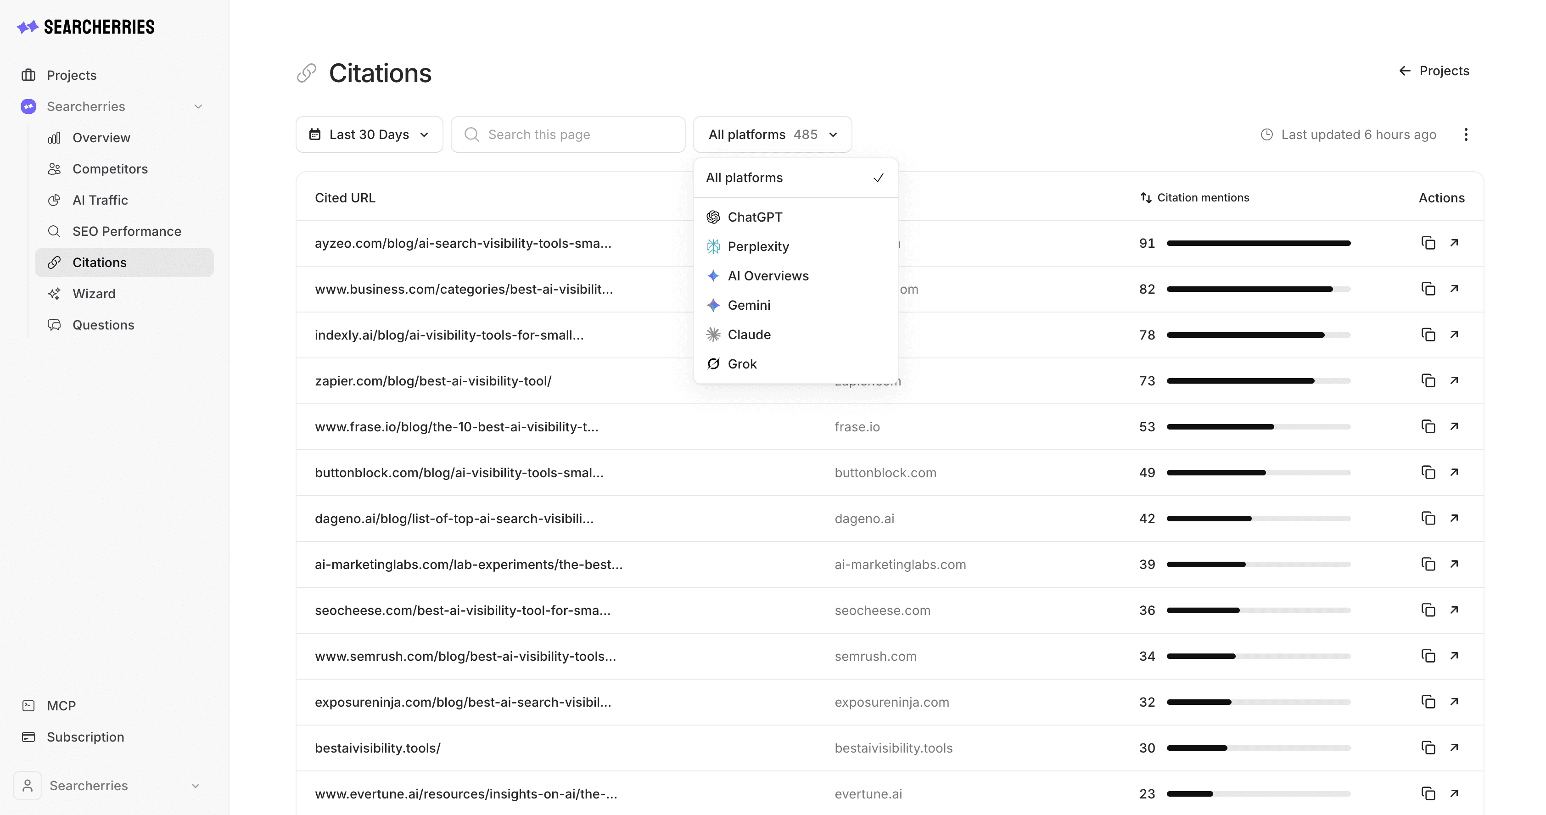
Task: Copy the bestaivisibility.tools URL
Action: [1428, 748]
